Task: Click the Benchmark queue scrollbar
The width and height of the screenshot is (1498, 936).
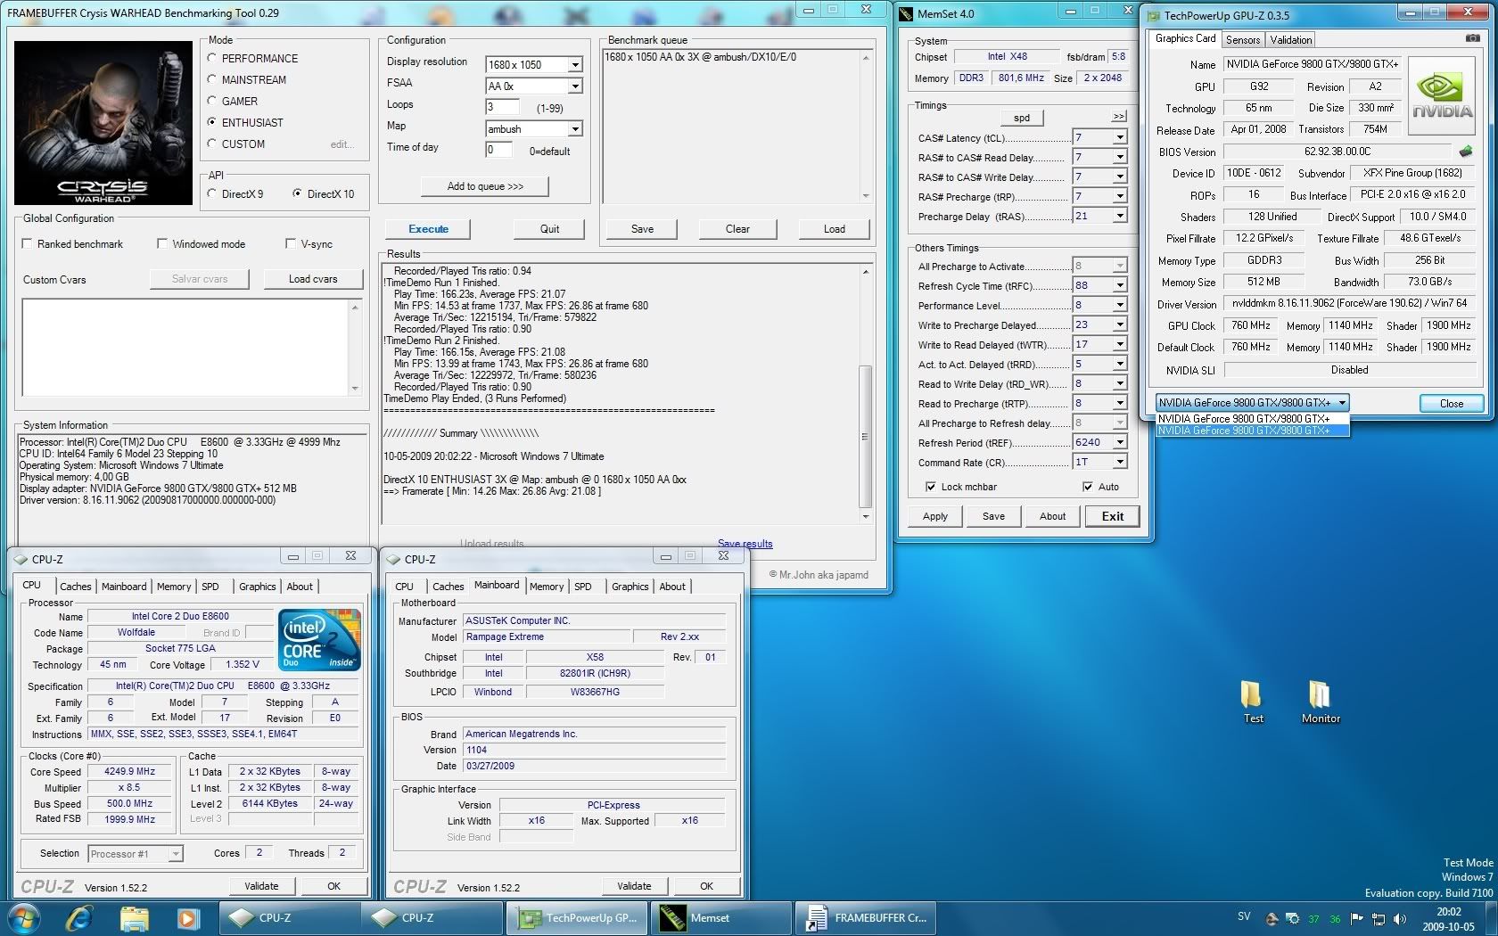Action: [865, 127]
